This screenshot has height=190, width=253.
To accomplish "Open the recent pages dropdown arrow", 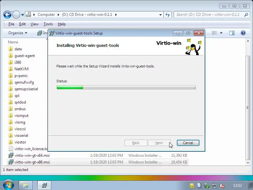I will tap(22, 15).
